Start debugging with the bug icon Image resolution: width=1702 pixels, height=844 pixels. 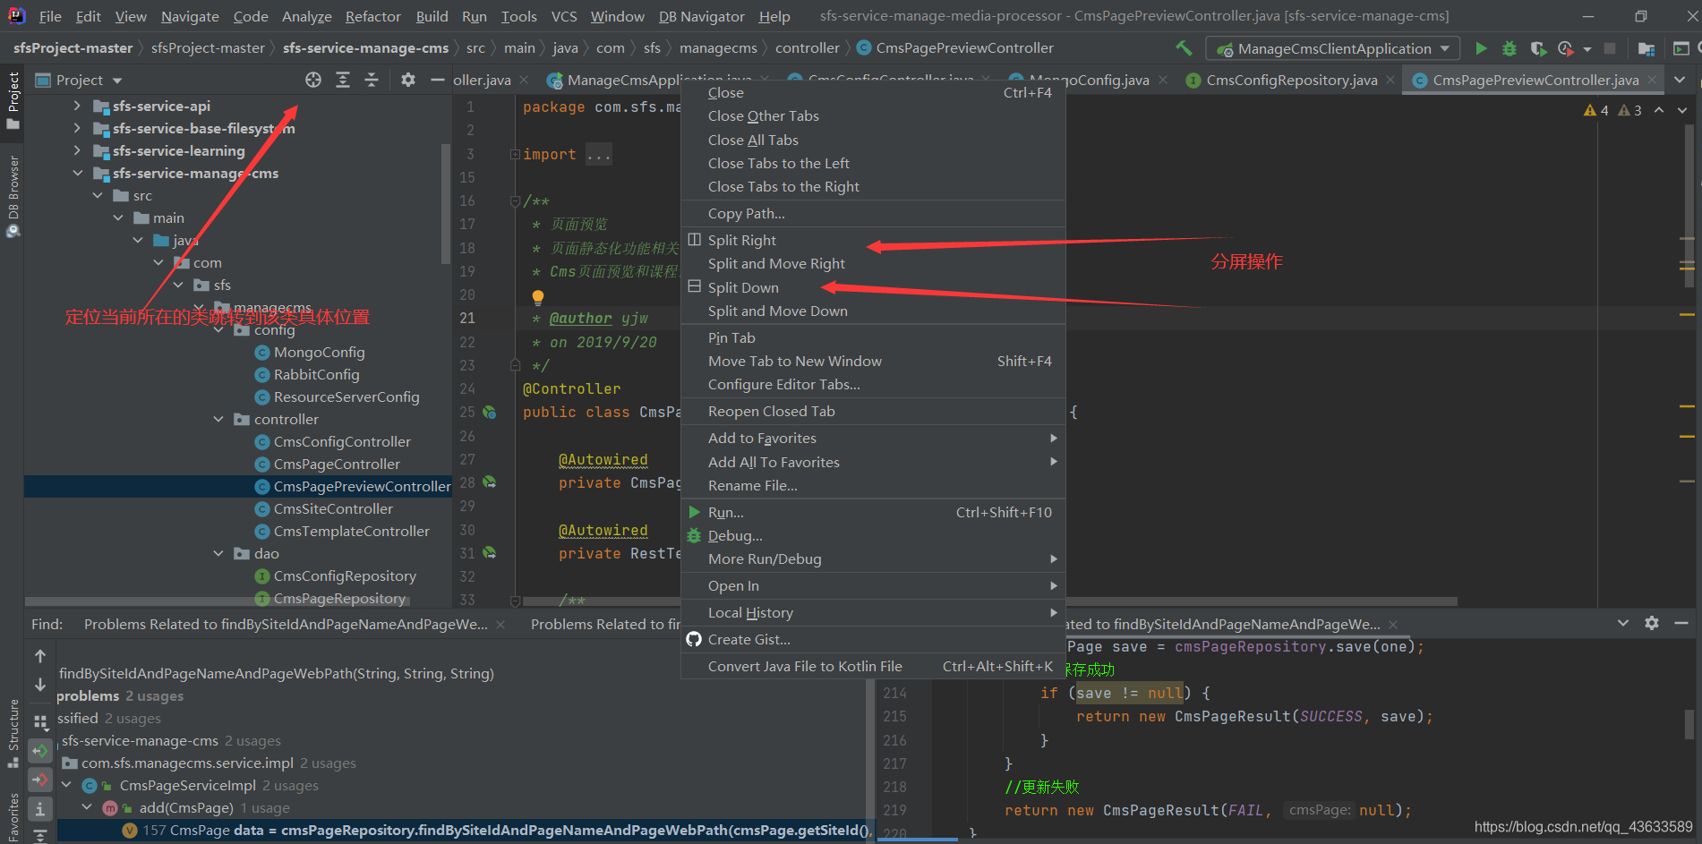(1510, 48)
